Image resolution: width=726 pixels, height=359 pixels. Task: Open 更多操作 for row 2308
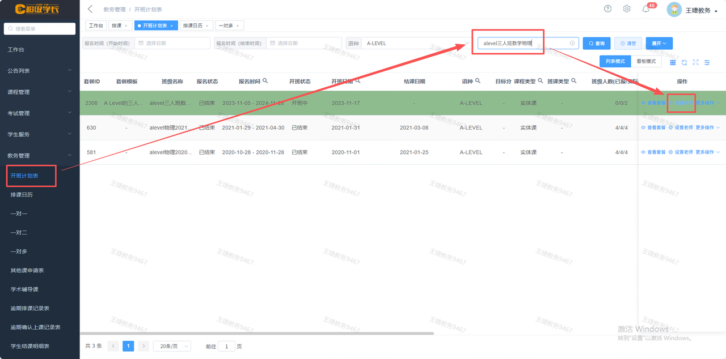click(708, 103)
